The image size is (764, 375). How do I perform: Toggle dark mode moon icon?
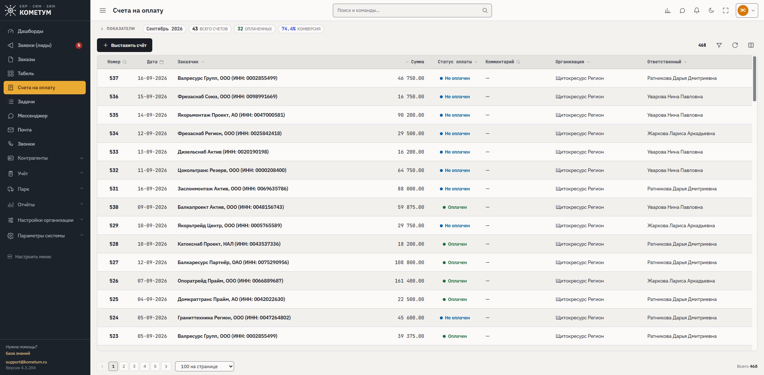point(711,10)
